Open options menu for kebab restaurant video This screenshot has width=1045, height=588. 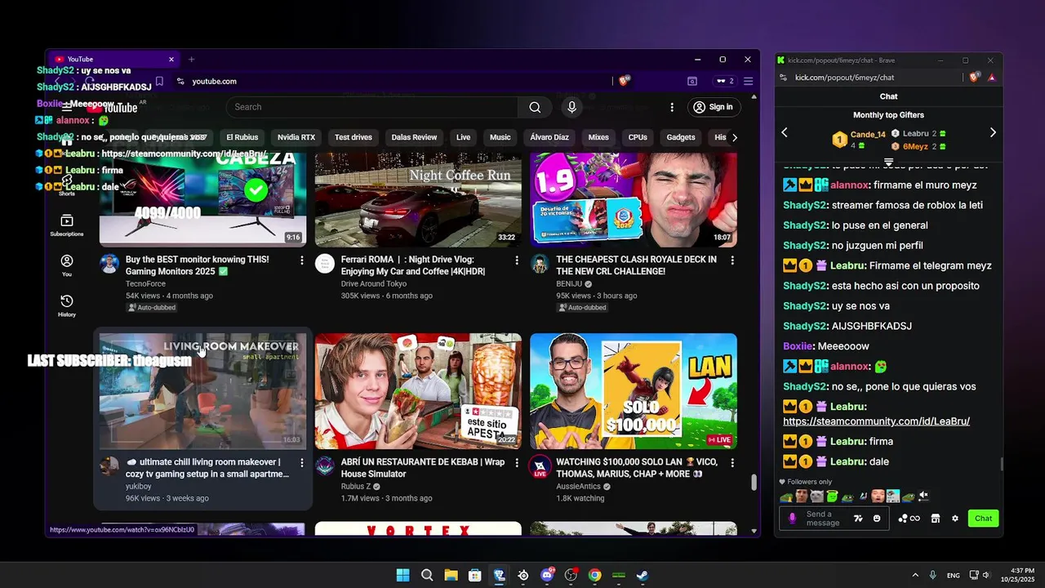(517, 463)
